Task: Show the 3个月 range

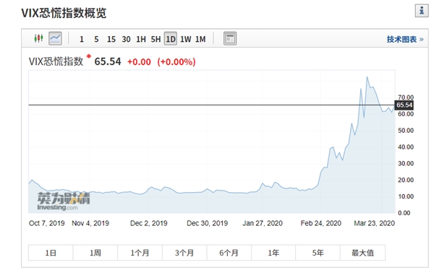Action: (x=184, y=253)
